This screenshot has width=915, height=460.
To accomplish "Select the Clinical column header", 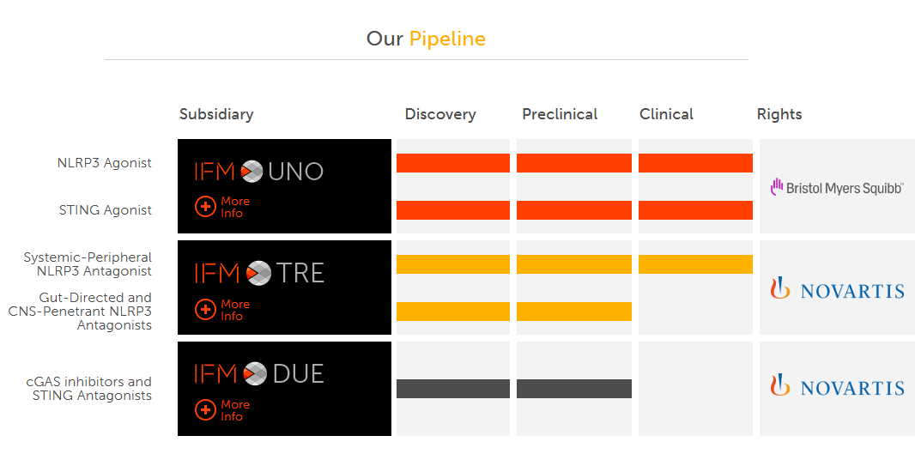I will tap(666, 114).
